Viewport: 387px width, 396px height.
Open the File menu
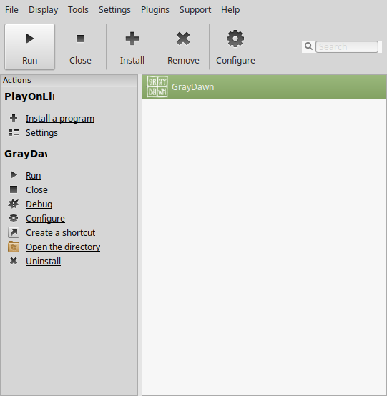pos(11,10)
